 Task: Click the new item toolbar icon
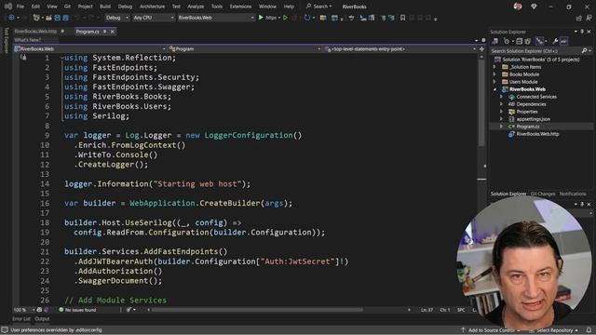36,18
